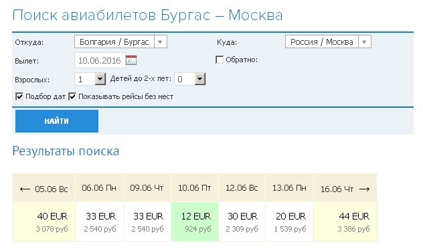Expand the Россия / Москва destination dropdown arrow
423x251 pixels.
365,41
